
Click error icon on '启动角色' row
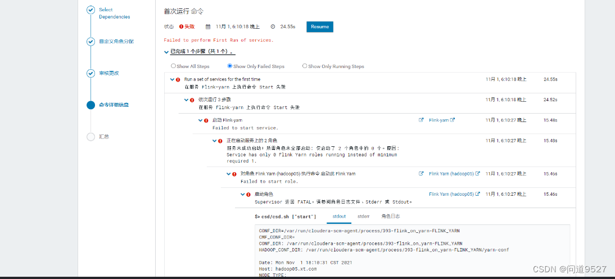tap(248, 194)
